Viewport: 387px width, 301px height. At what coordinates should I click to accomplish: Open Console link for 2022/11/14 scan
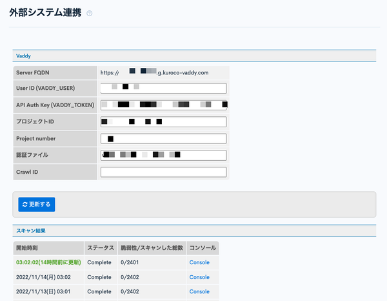click(199, 277)
